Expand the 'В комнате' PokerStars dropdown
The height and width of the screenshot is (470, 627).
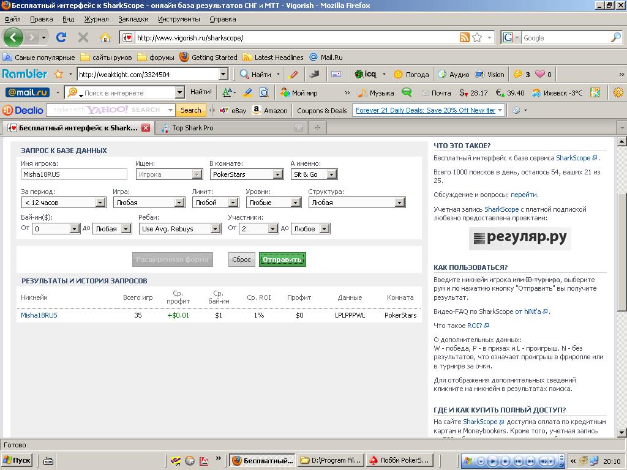tap(277, 174)
